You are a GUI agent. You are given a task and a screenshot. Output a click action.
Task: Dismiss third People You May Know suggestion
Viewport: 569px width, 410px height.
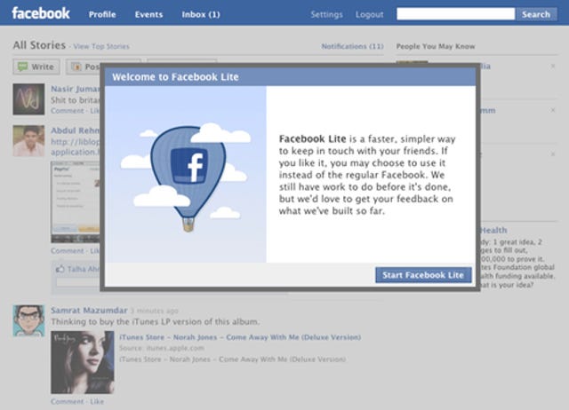(553, 154)
